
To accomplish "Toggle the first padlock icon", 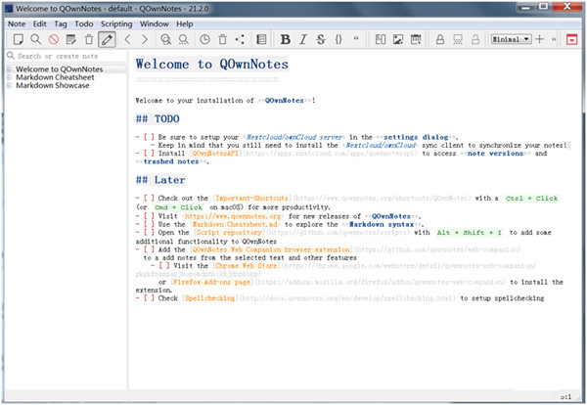I will coord(440,39).
